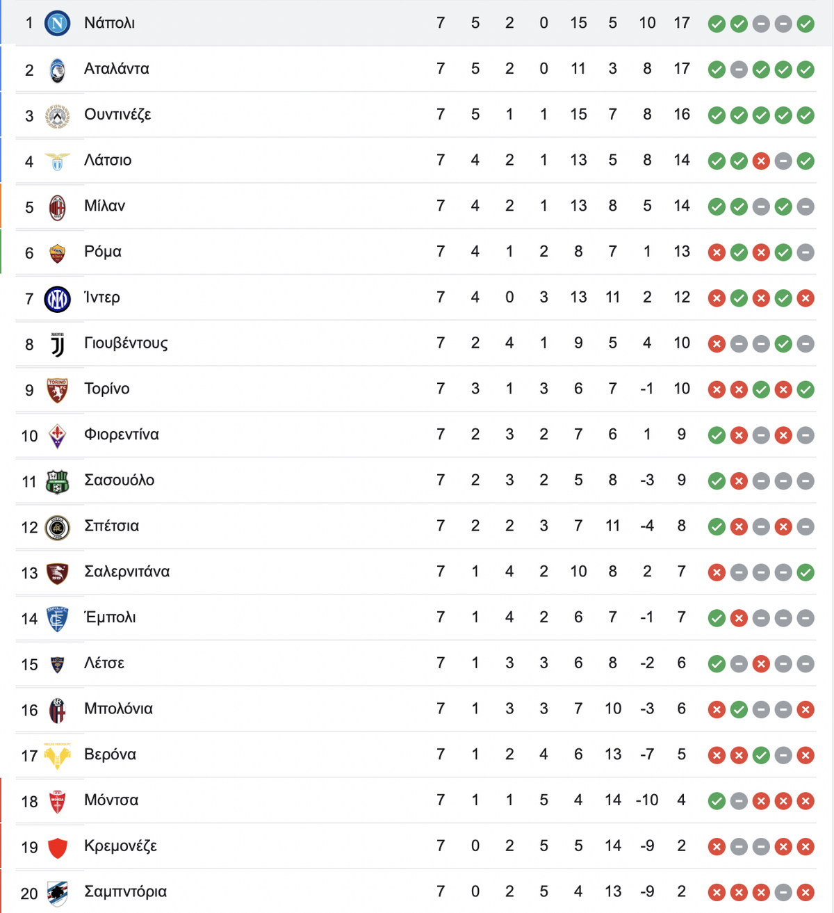Open the Λάτσιο team link
Viewport: 834px width, 913px height.
pyautogui.click(x=108, y=160)
